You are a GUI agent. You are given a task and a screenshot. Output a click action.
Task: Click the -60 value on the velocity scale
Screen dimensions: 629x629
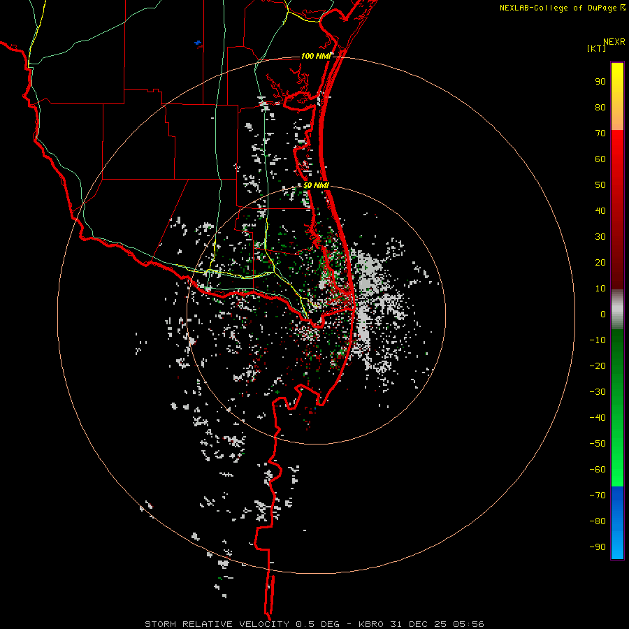[598, 470]
